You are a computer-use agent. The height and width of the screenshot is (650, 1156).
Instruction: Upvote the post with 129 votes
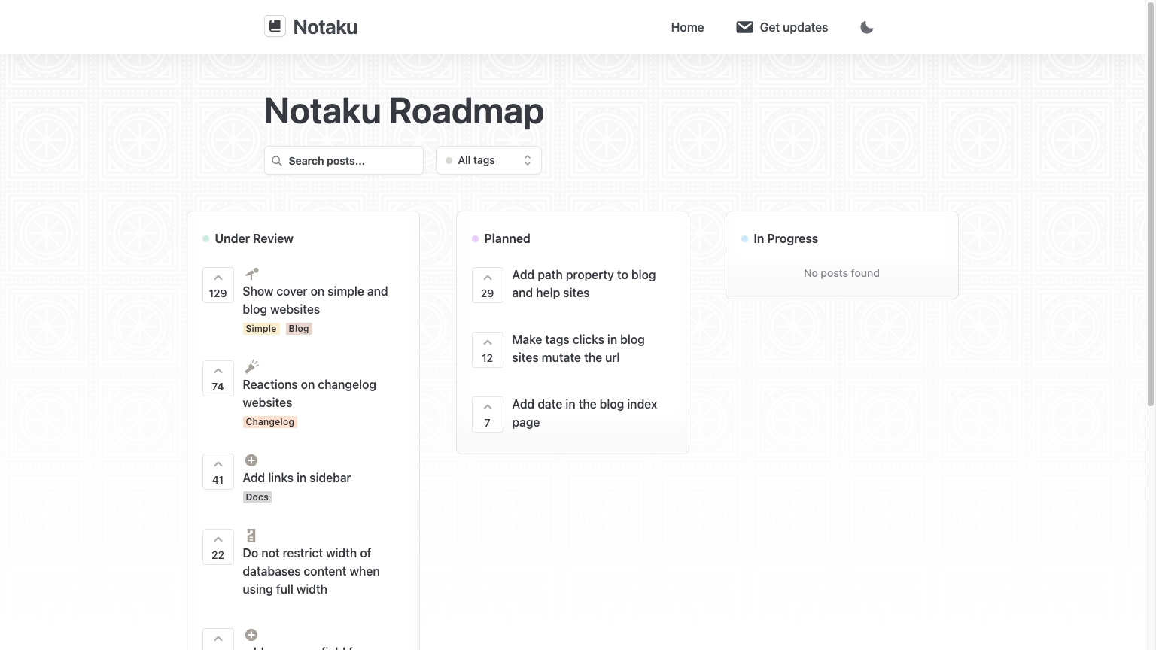(218, 285)
